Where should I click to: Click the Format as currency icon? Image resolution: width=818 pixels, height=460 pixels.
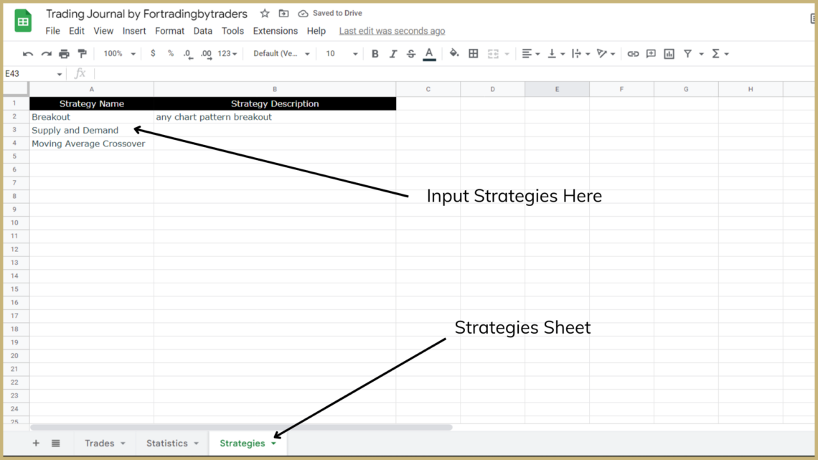(x=152, y=53)
